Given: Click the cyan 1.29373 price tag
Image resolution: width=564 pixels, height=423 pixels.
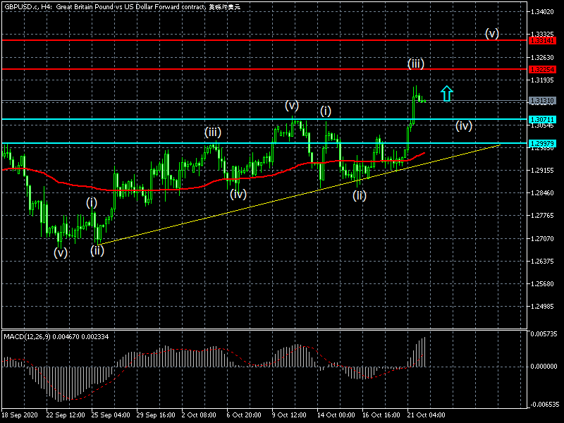Looking at the screenshot, I should 541,143.
